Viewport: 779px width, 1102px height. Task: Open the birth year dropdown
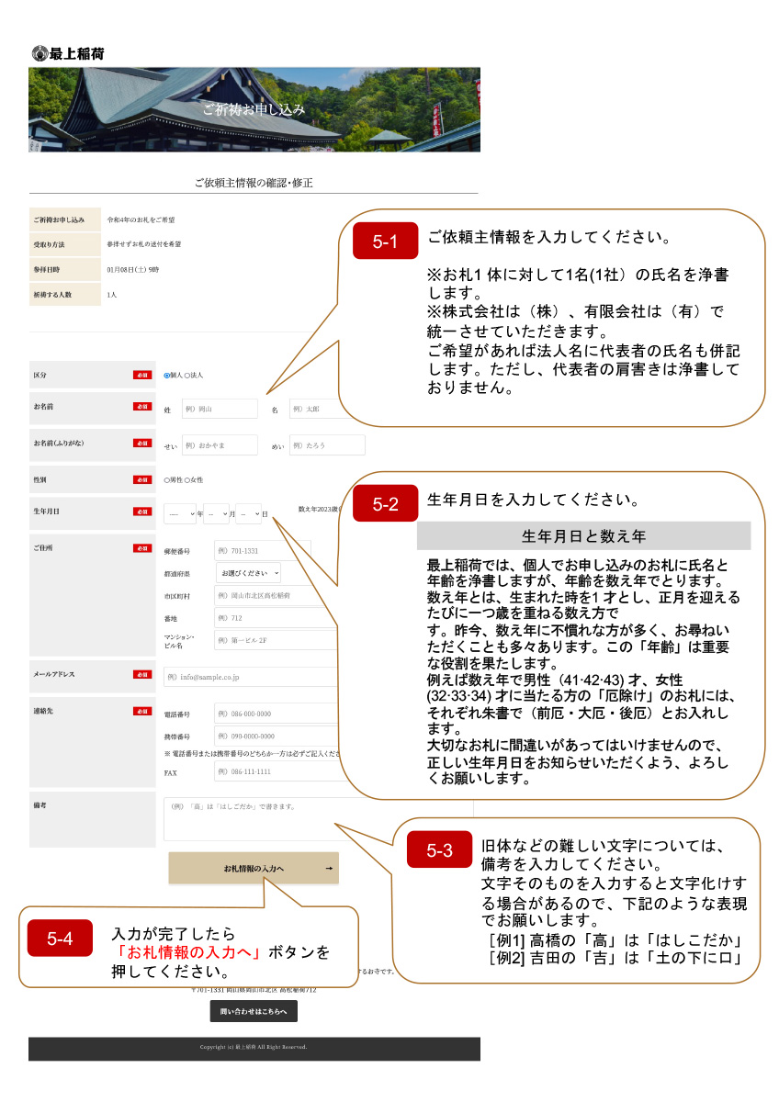click(179, 514)
